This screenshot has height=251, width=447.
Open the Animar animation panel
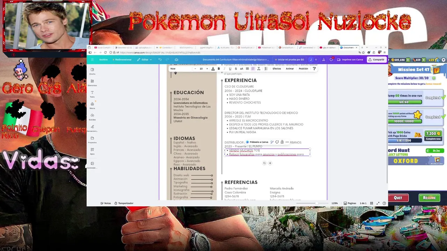click(x=290, y=69)
